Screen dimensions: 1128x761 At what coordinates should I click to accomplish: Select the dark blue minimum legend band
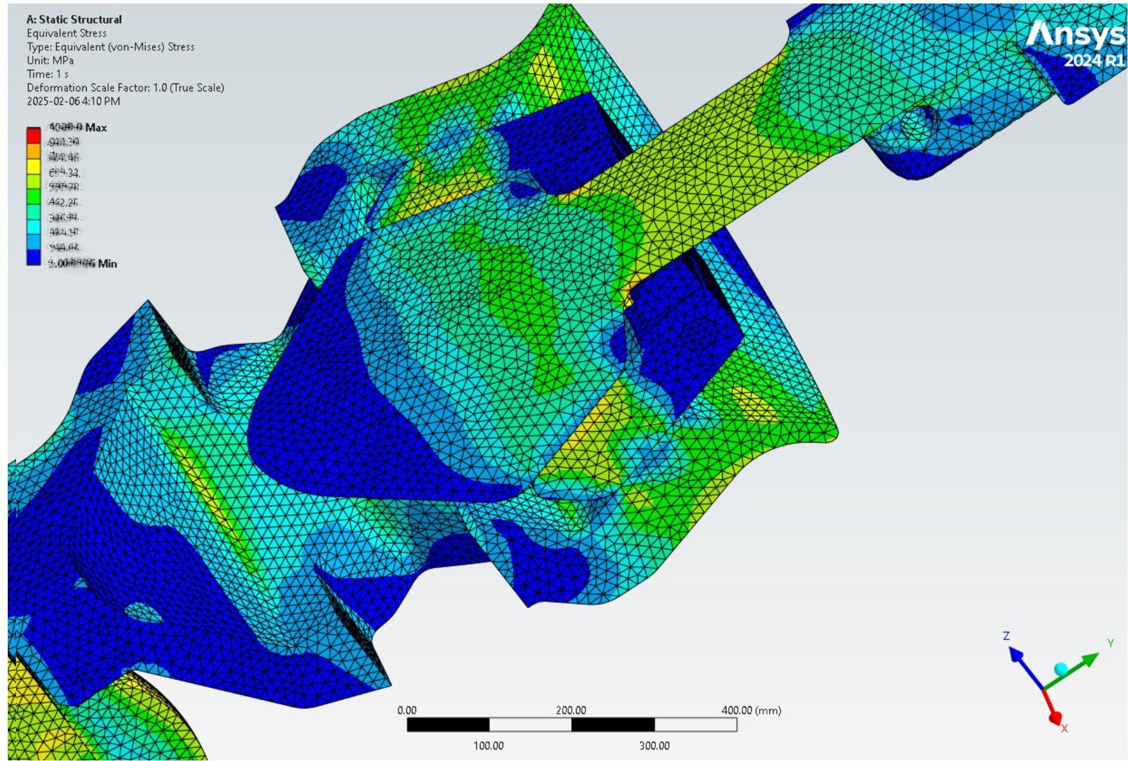(x=33, y=257)
